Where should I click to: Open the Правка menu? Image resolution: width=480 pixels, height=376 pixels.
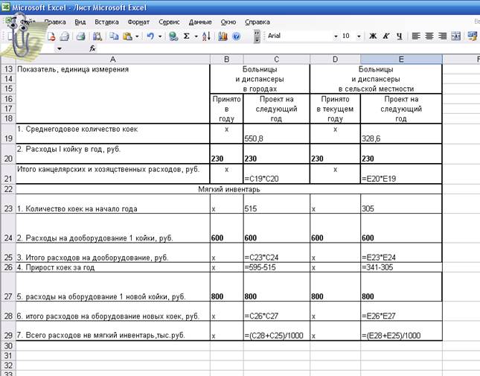55,22
